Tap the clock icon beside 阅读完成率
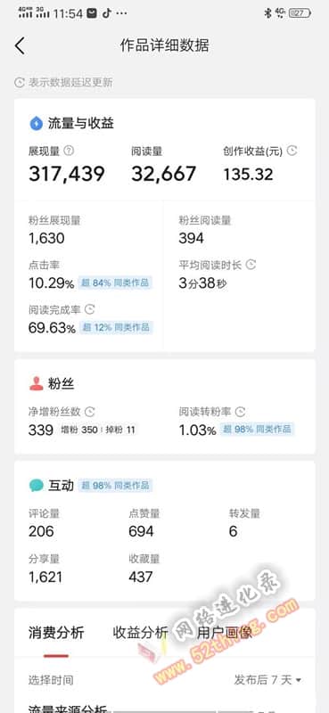Viewport: 329px width, 713px height. pyautogui.click(x=90, y=309)
